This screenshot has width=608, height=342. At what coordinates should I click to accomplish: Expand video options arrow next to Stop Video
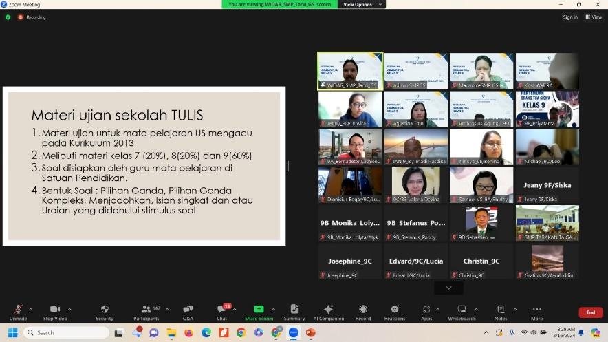point(69,309)
